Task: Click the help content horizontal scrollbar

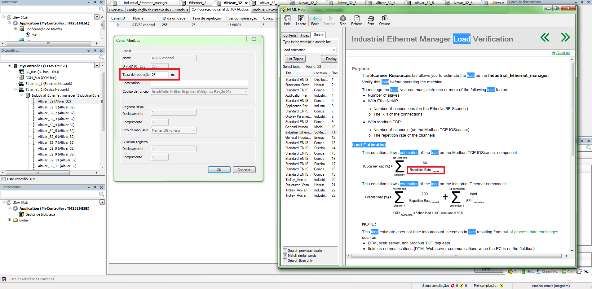Action: pyautogui.click(x=457, y=256)
